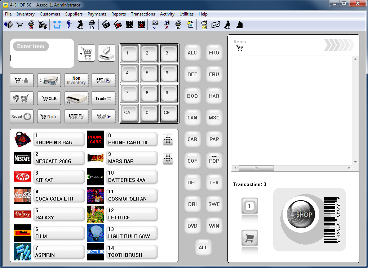
Task: Add COCA COLA LTR to the sale
Action: 59,195
